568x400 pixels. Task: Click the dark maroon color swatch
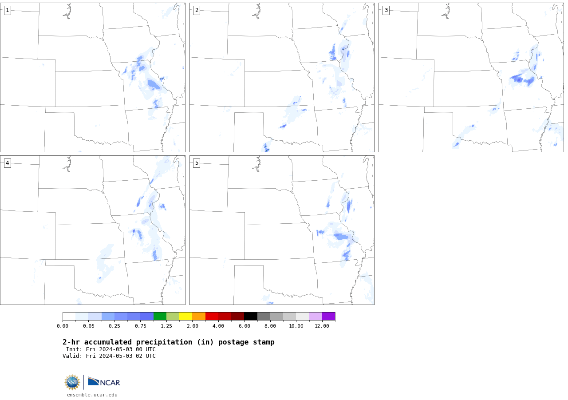[x=238, y=317]
